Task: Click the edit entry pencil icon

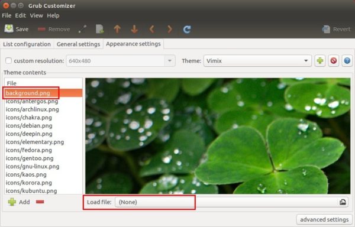Action: pos(82,29)
